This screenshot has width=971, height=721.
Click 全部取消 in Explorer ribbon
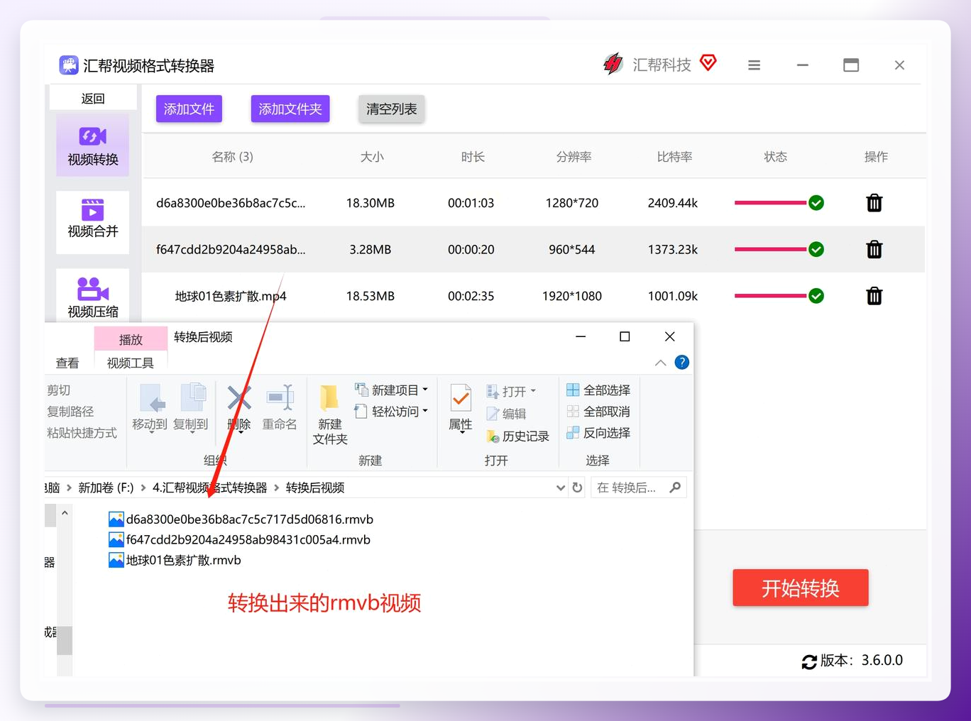click(598, 411)
